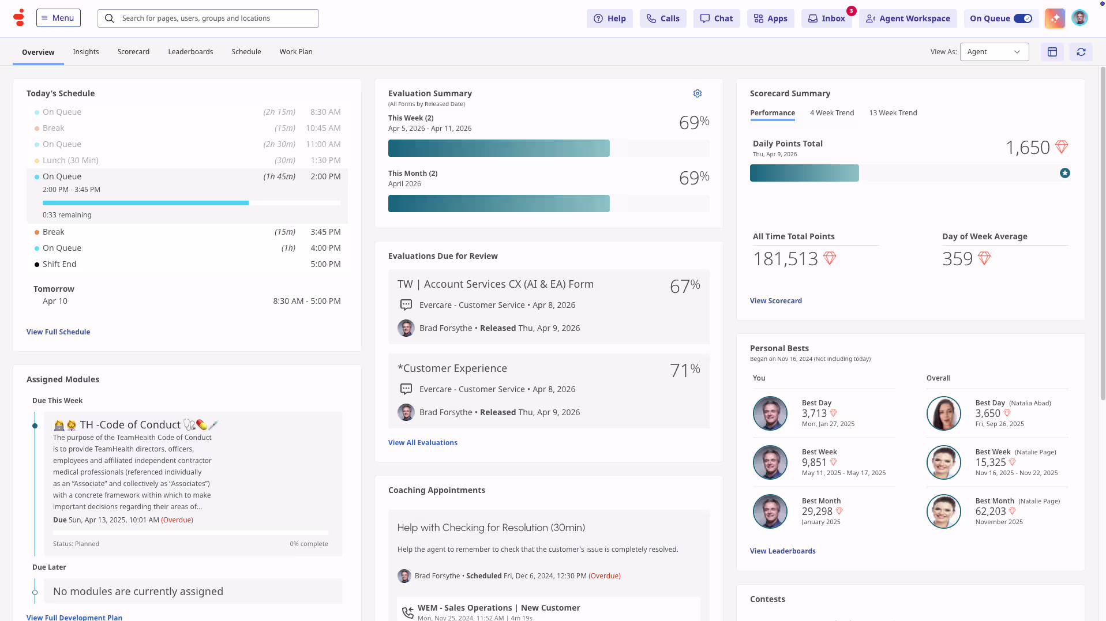Click the Daily Points Total progress bar
The height and width of the screenshot is (621, 1106).
click(x=909, y=173)
